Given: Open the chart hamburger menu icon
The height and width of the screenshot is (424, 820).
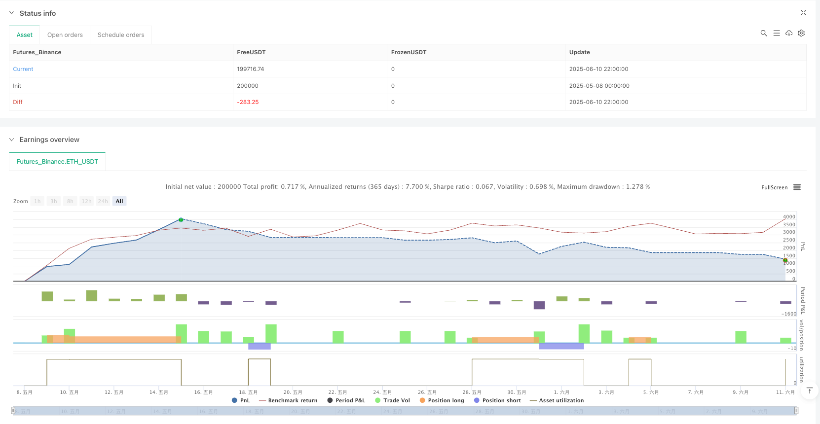Looking at the screenshot, I should pos(797,187).
